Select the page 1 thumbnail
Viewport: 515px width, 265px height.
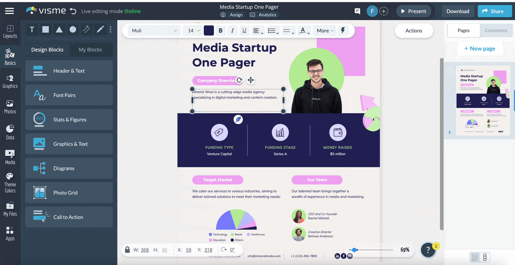point(483,101)
